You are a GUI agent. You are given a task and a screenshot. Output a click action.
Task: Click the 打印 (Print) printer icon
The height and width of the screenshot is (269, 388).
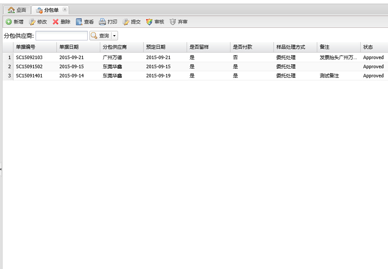click(102, 22)
